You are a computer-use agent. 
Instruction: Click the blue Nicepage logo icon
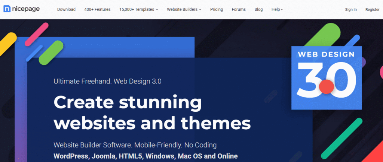(7, 9)
